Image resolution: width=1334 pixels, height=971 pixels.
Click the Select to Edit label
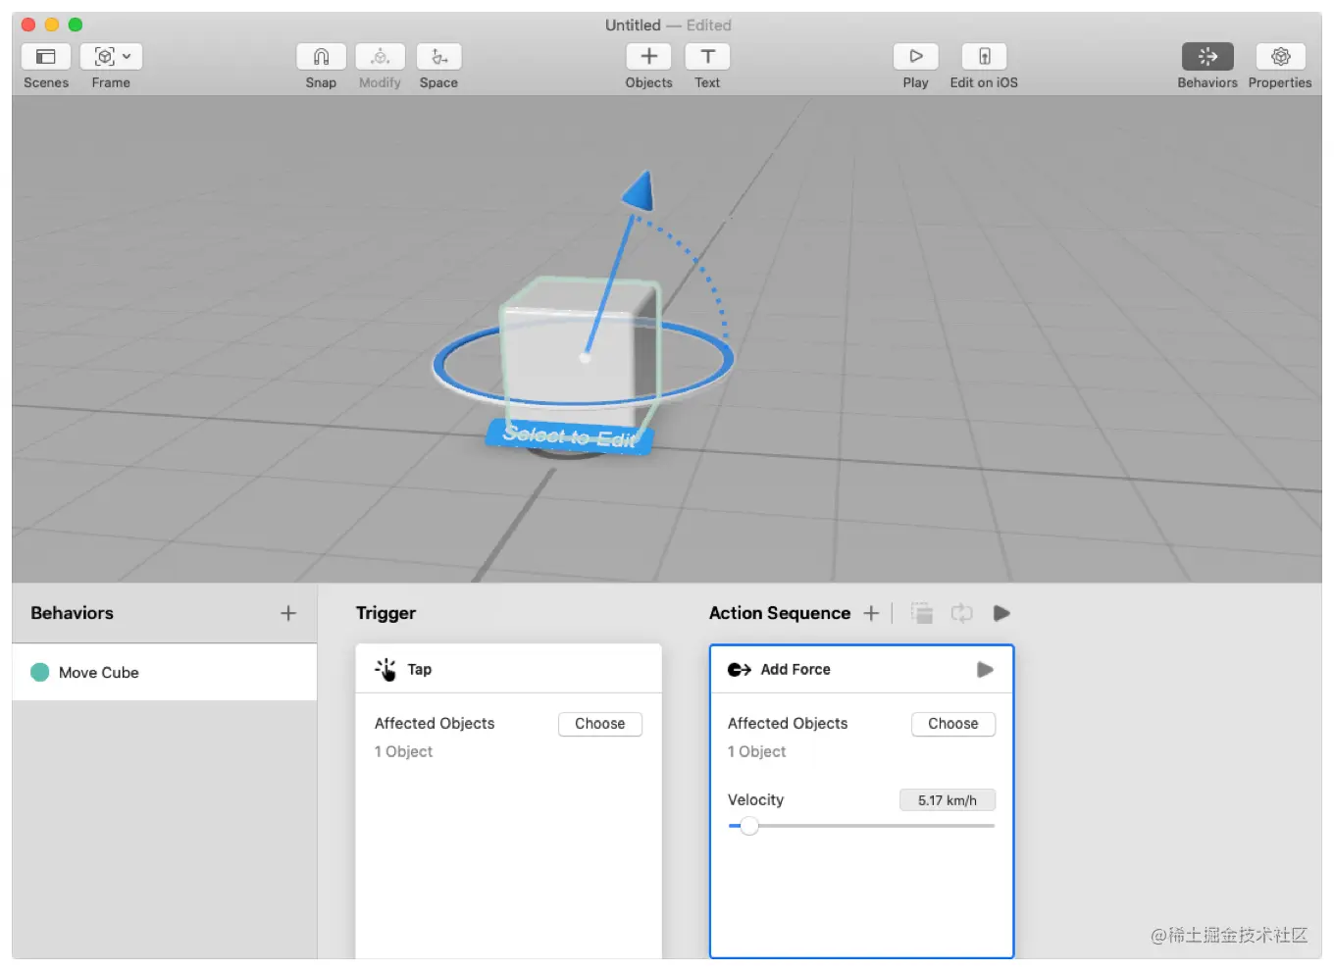569,435
